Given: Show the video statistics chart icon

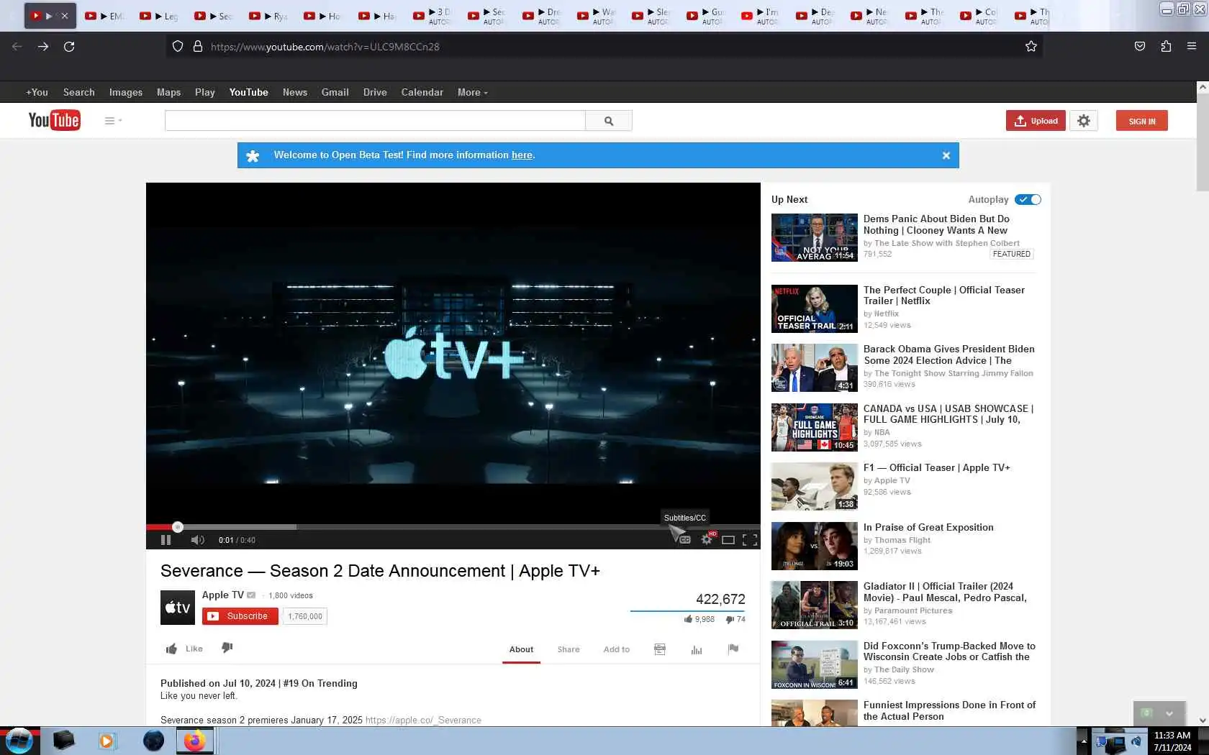Looking at the screenshot, I should (697, 649).
